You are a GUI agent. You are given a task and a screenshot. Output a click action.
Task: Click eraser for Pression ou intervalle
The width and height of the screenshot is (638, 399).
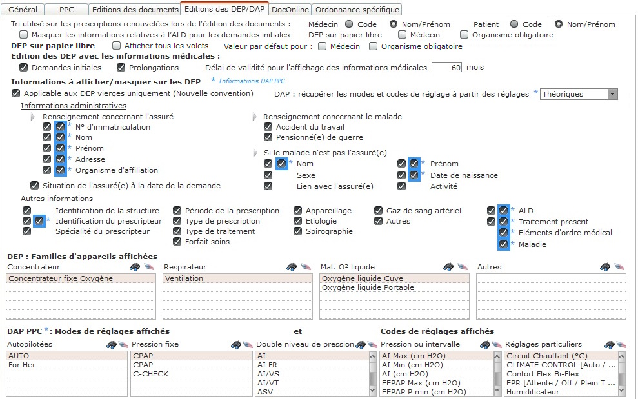tap(497, 345)
